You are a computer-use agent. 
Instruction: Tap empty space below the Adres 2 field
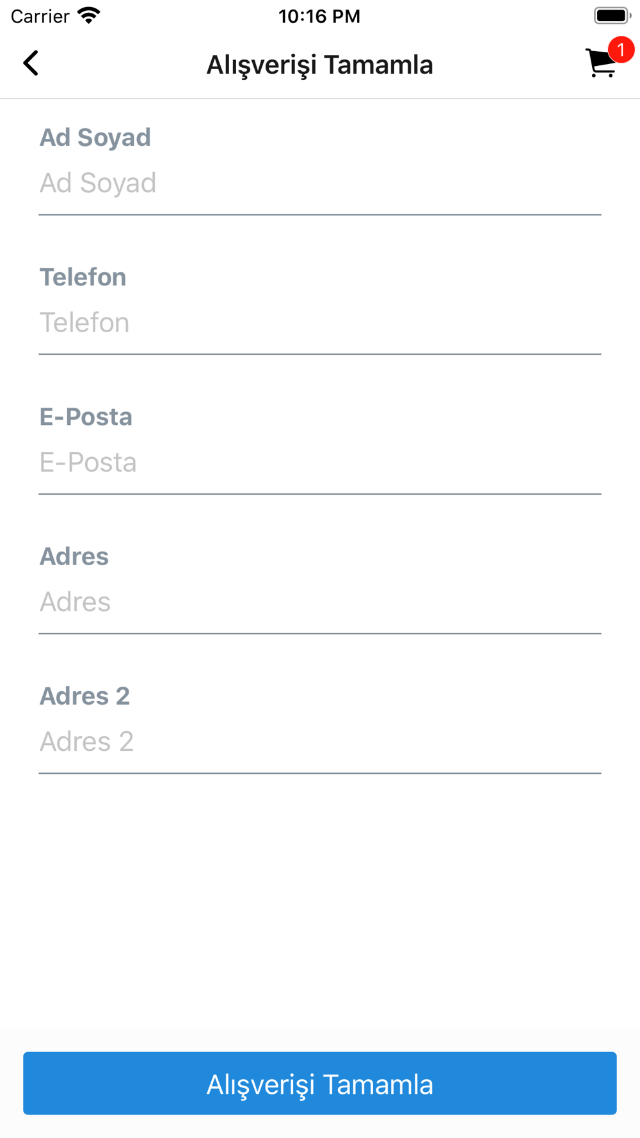pyautogui.click(x=320, y=896)
